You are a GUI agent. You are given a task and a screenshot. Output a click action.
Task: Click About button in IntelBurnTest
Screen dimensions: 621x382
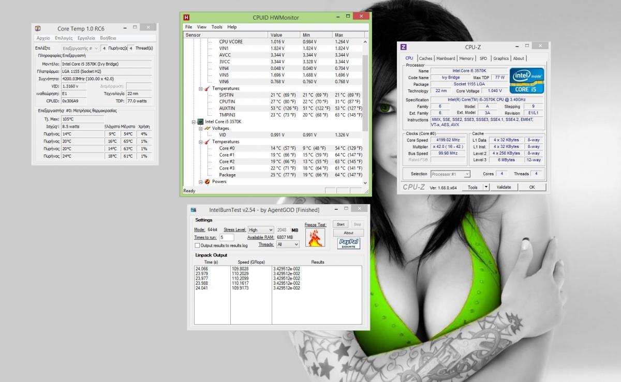pos(348,233)
